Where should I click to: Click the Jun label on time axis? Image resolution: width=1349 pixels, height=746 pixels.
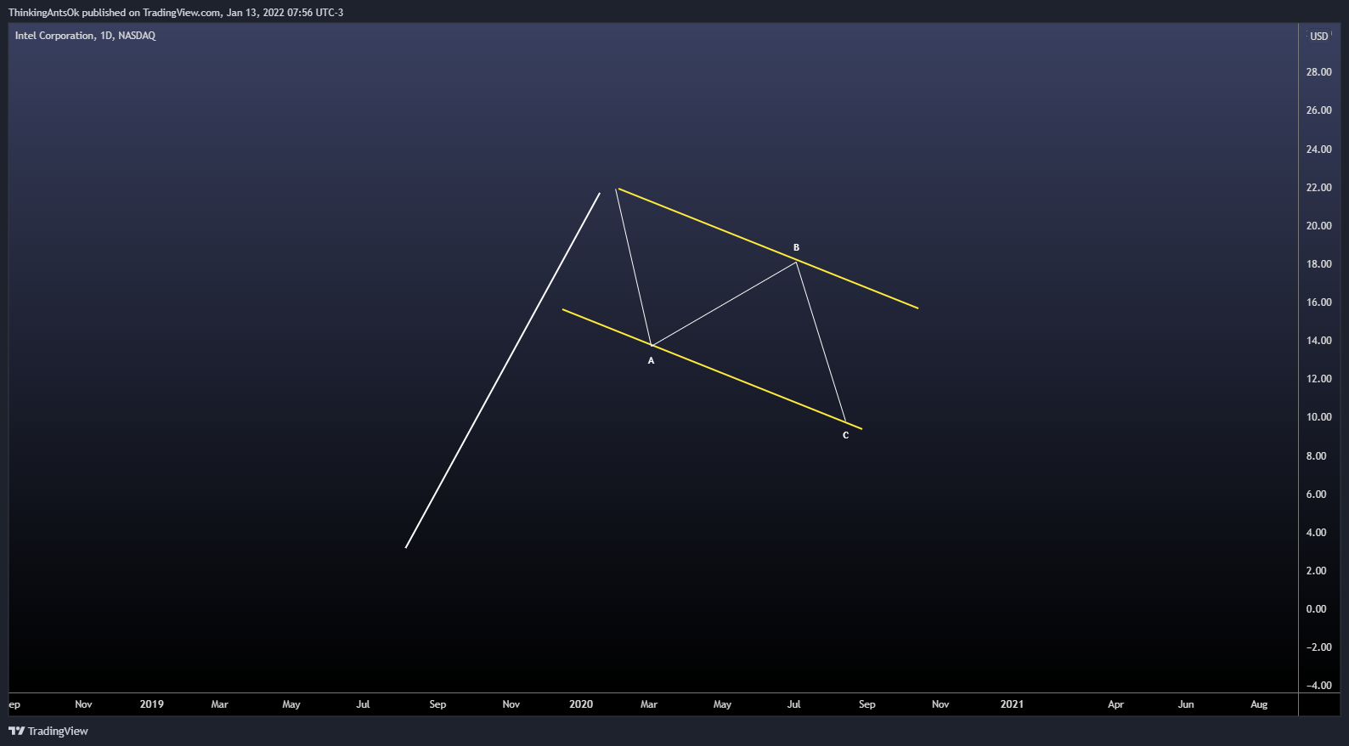1186,704
